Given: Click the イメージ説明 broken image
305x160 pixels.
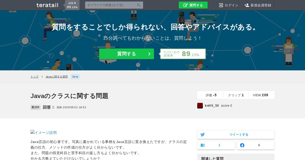Looking at the screenshot, I should [43, 133].
